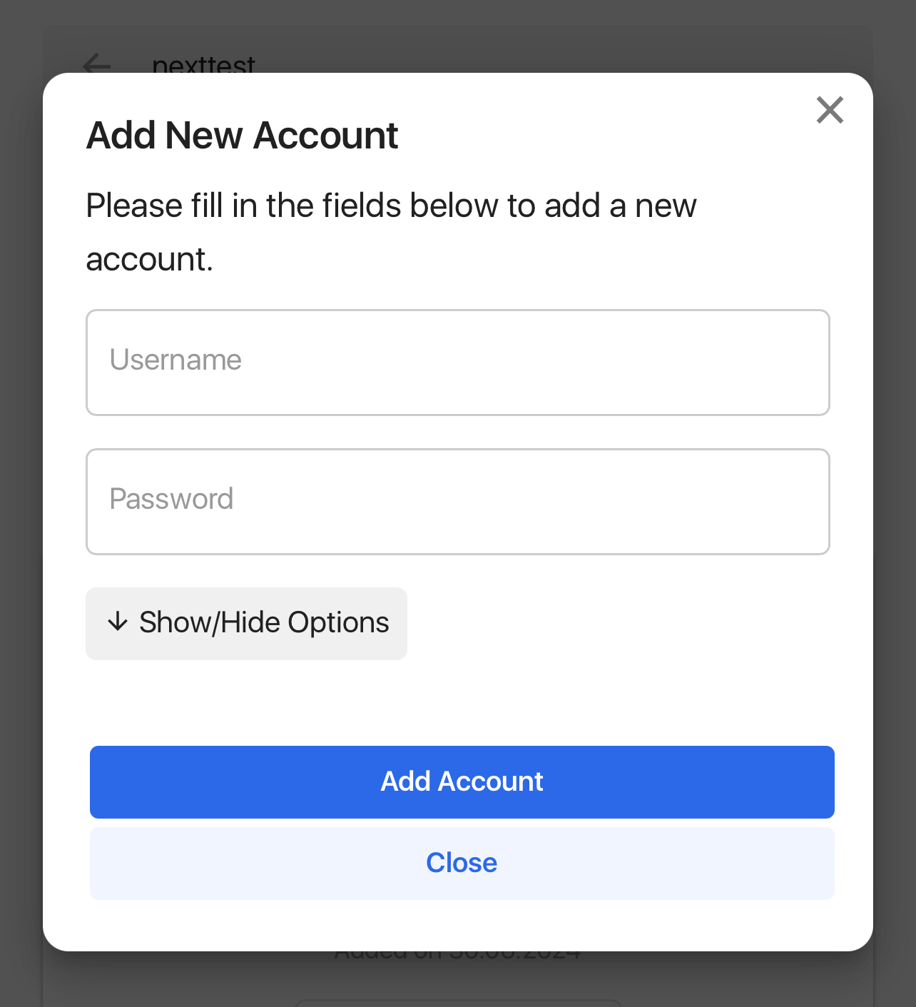Click the blue "Close" label text
This screenshot has height=1007, width=916.
[462, 863]
